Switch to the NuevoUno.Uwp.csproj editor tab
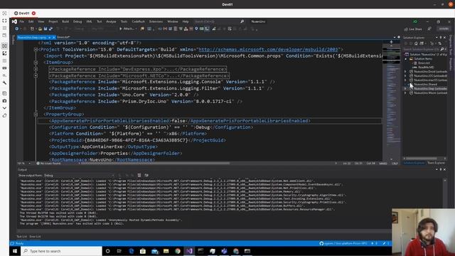The width and height of the screenshot is (455, 256). 32,38
